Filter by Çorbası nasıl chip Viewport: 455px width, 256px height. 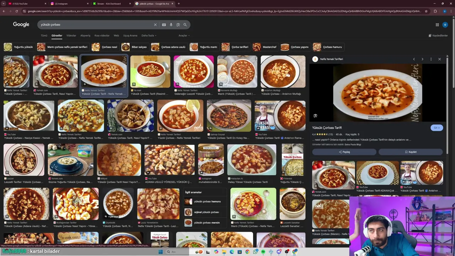tap(105, 47)
